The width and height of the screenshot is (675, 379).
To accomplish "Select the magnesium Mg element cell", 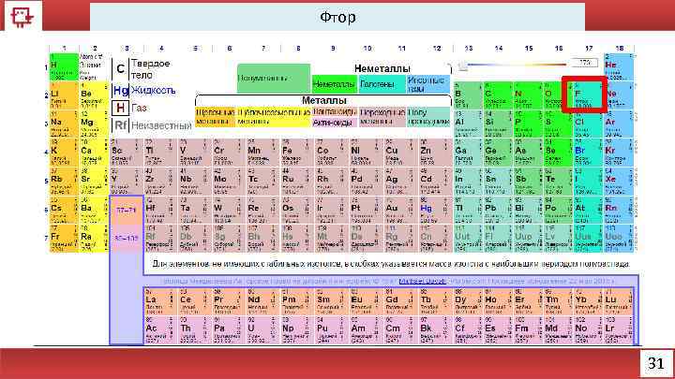I will coord(94,124).
